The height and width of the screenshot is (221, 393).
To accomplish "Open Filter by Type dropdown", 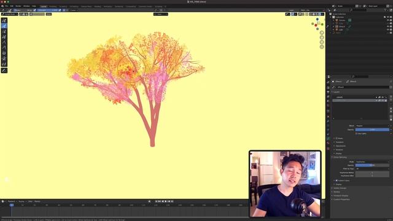I will point(372,169).
